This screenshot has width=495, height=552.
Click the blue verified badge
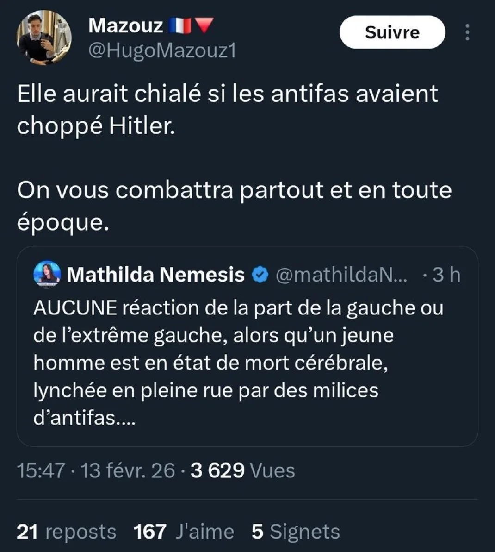pos(260,275)
